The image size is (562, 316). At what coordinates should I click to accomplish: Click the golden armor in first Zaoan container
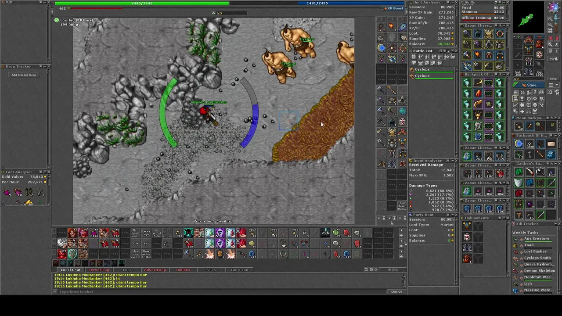tap(489, 33)
